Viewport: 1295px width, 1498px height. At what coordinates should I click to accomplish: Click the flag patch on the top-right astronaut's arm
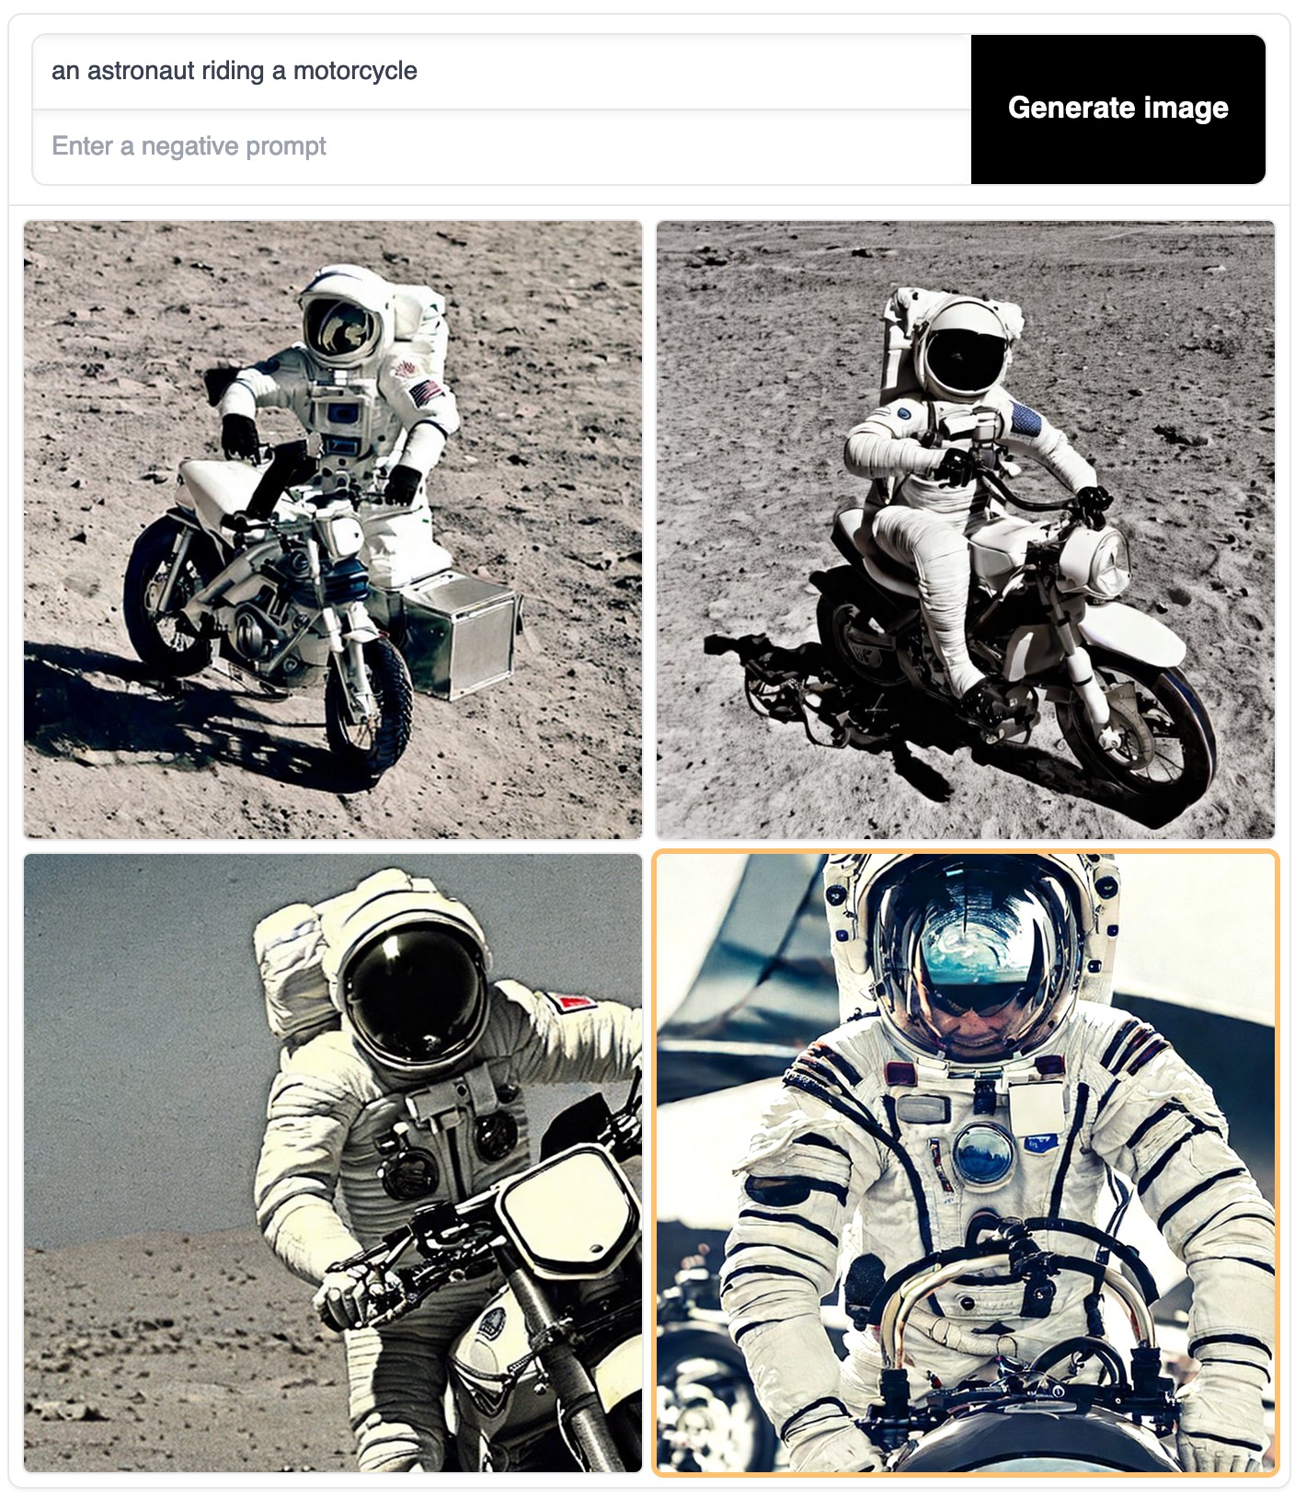(1024, 420)
